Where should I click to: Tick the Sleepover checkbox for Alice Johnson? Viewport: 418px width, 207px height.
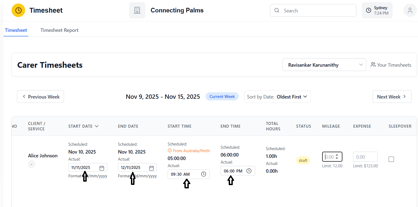click(391, 159)
